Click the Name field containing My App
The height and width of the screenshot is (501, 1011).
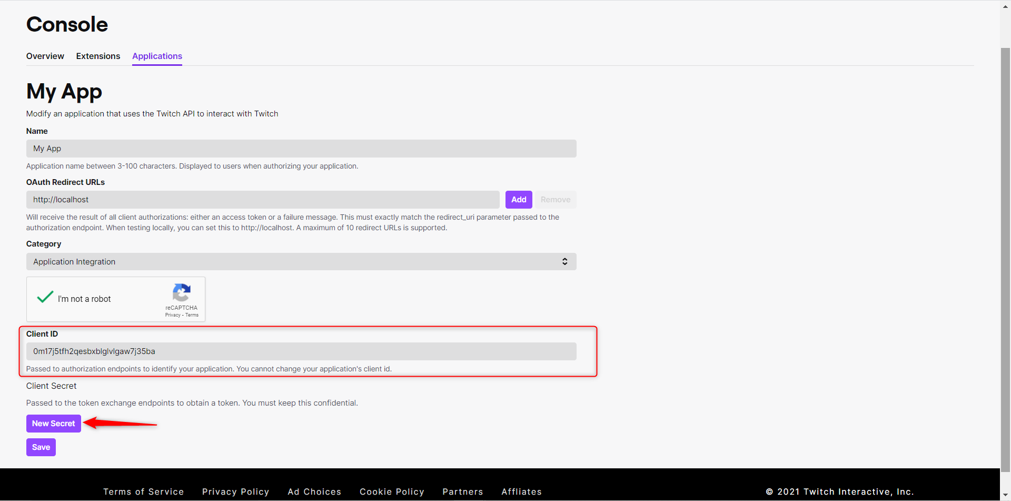(x=301, y=149)
